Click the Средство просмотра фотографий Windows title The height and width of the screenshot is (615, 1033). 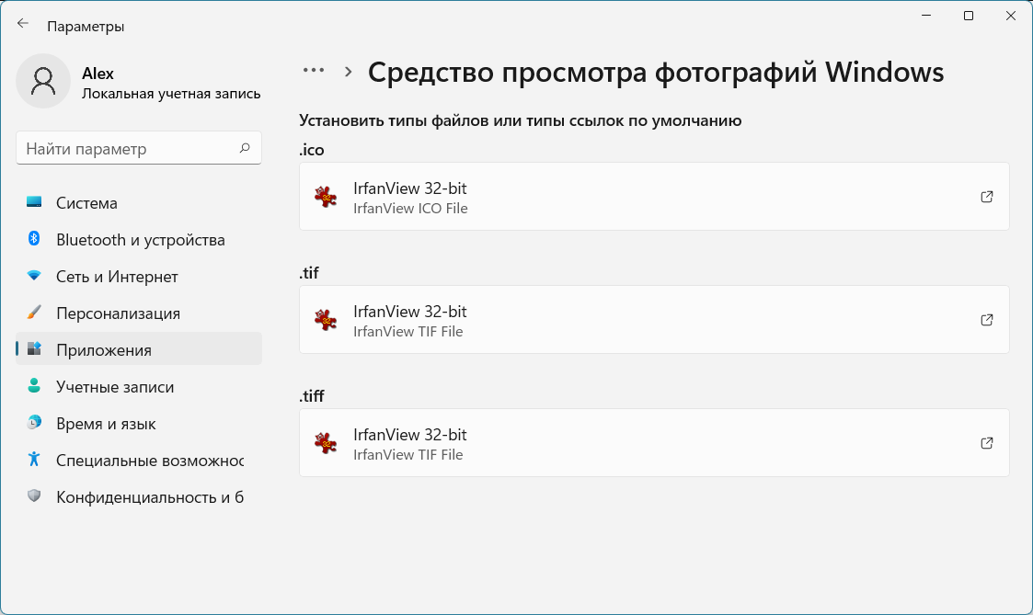tap(656, 72)
